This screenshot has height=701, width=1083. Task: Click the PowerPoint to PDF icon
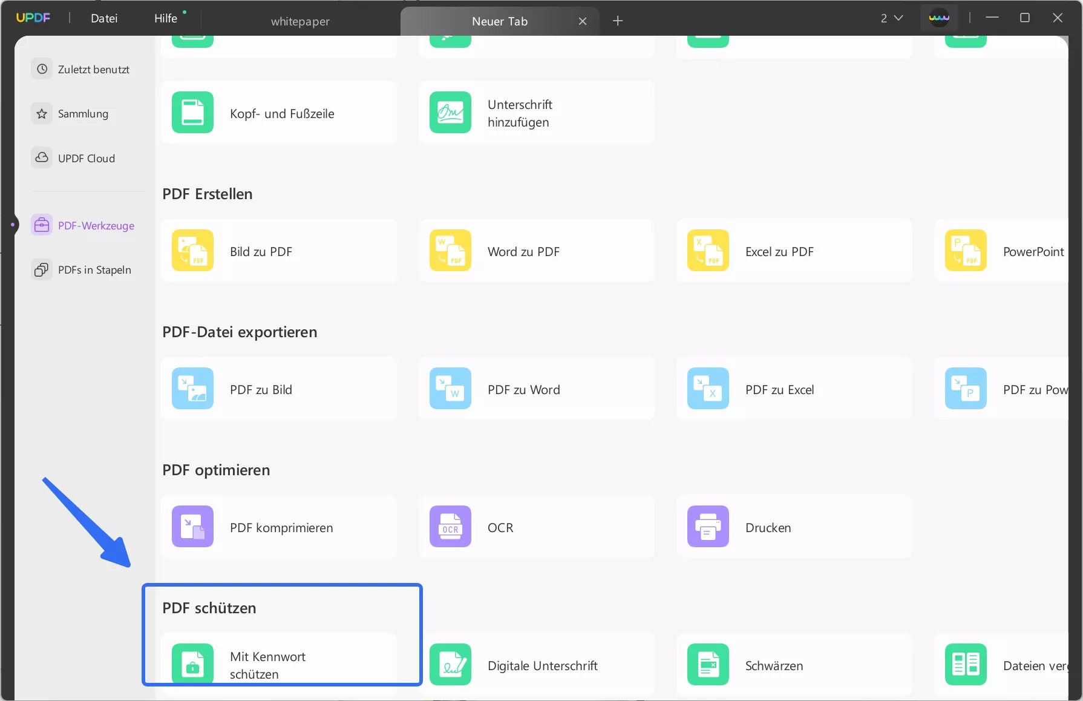(x=966, y=251)
